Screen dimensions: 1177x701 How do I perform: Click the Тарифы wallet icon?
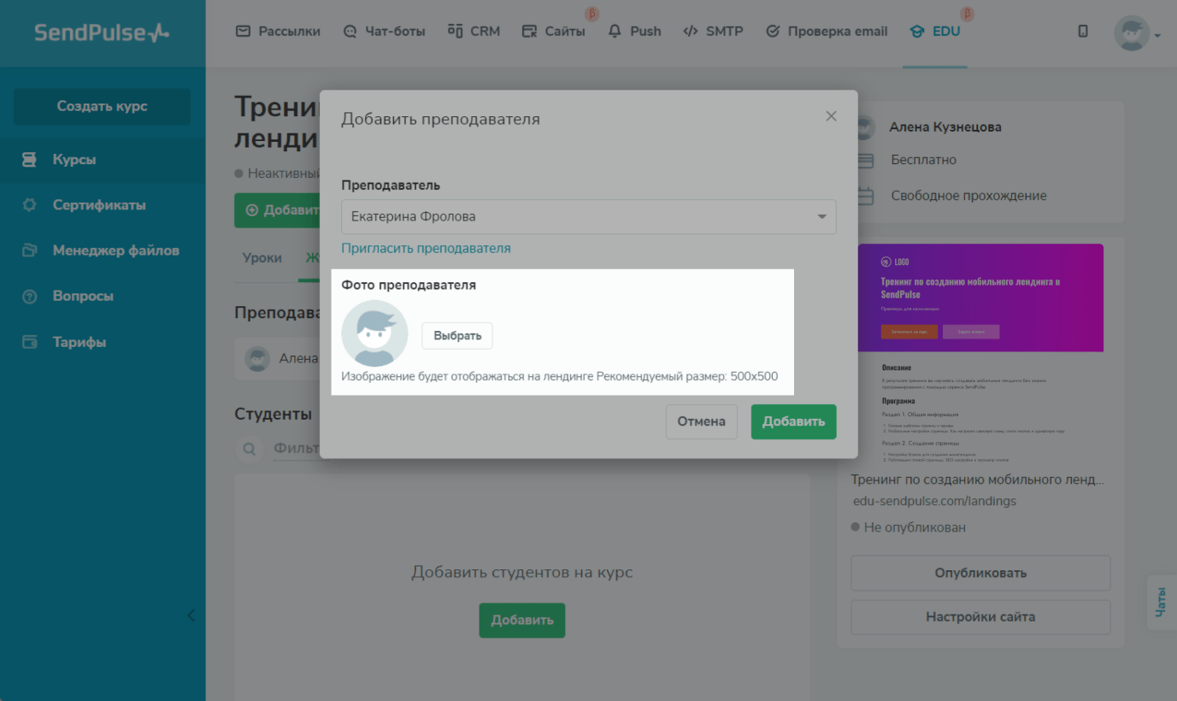[30, 342]
